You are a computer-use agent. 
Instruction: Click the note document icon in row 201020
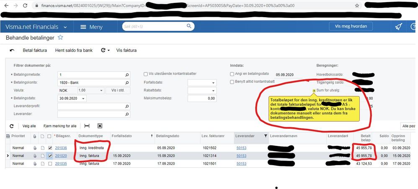(x=42, y=156)
